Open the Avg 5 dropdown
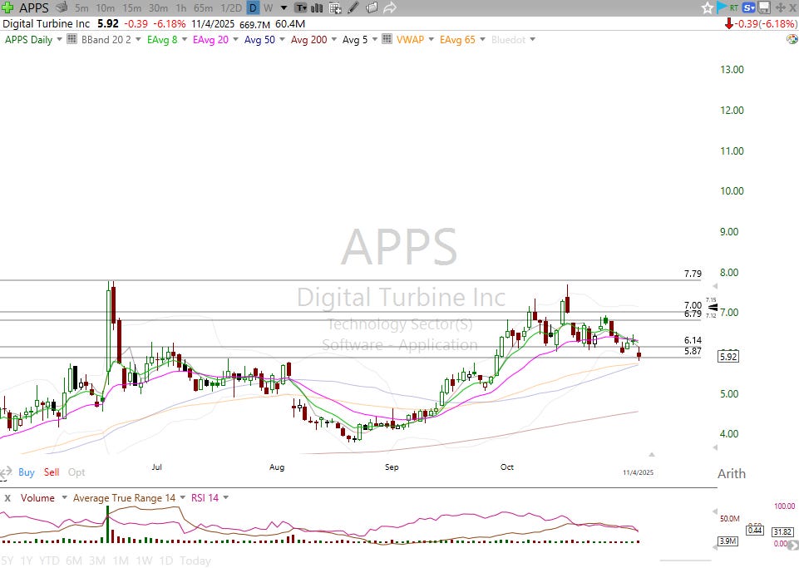The image size is (799, 568). point(374,39)
